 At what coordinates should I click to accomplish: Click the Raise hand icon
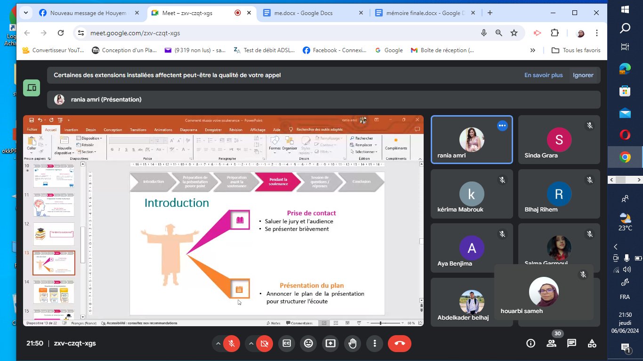coord(352,343)
